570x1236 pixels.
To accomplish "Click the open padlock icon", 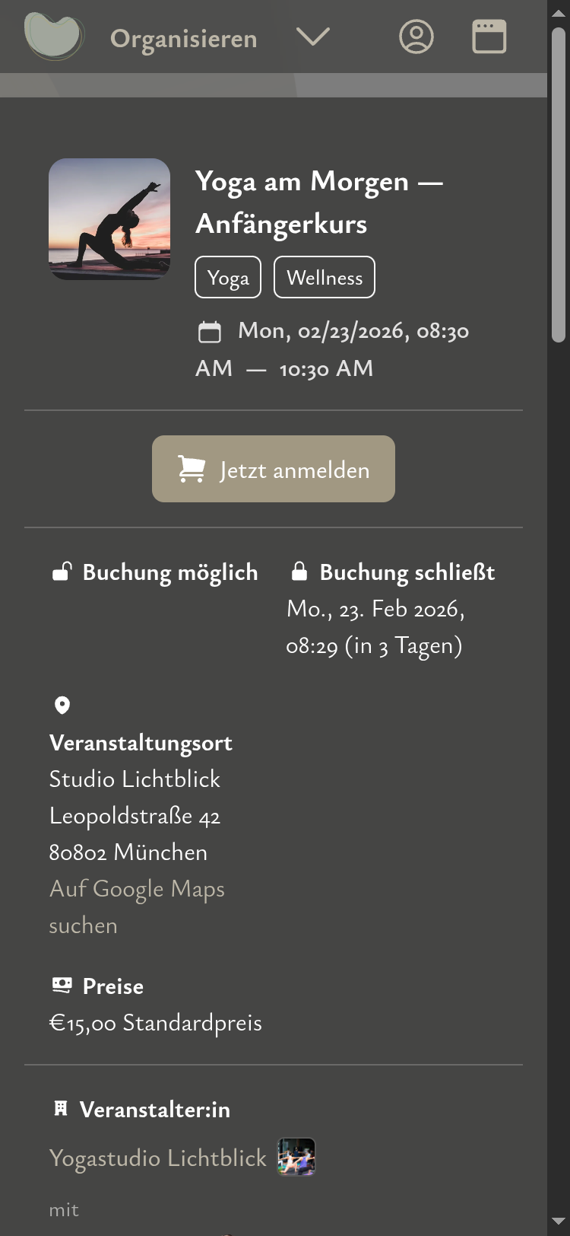I will [62, 572].
